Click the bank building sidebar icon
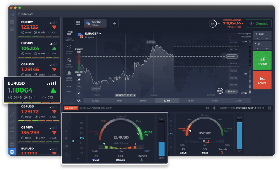The height and width of the screenshot is (170, 280). pyautogui.click(x=12, y=22)
